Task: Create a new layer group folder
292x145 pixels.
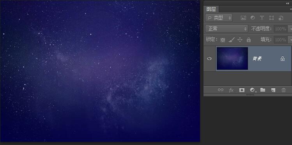Action: (263, 90)
